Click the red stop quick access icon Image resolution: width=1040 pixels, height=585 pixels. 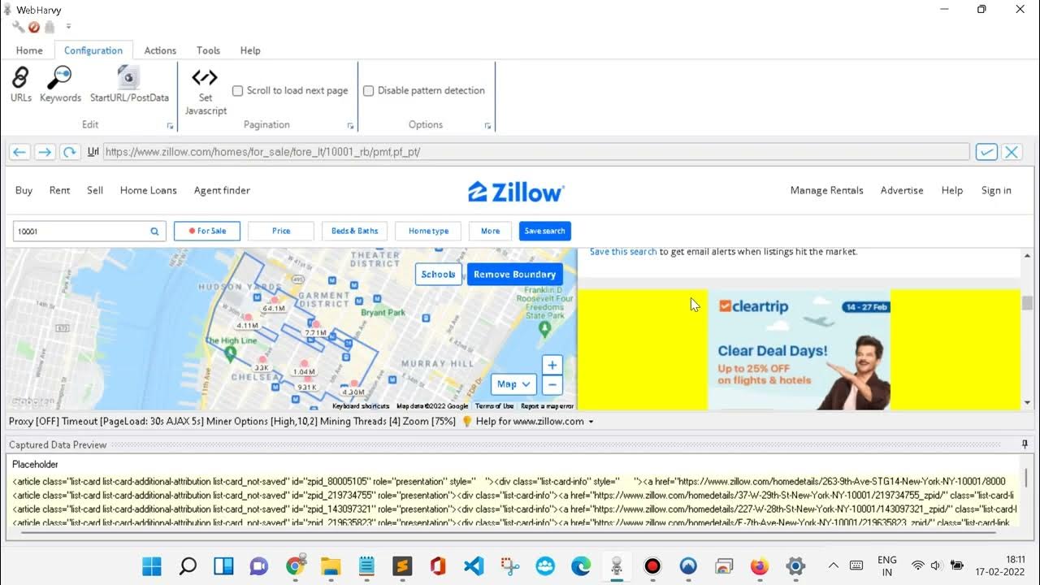coord(34,27)
